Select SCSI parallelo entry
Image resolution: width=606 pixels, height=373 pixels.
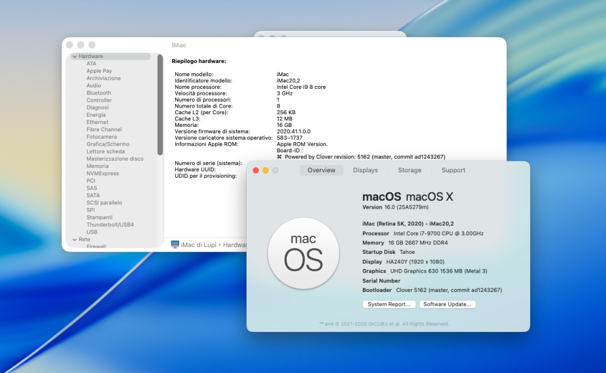click(x=104, y=203)
